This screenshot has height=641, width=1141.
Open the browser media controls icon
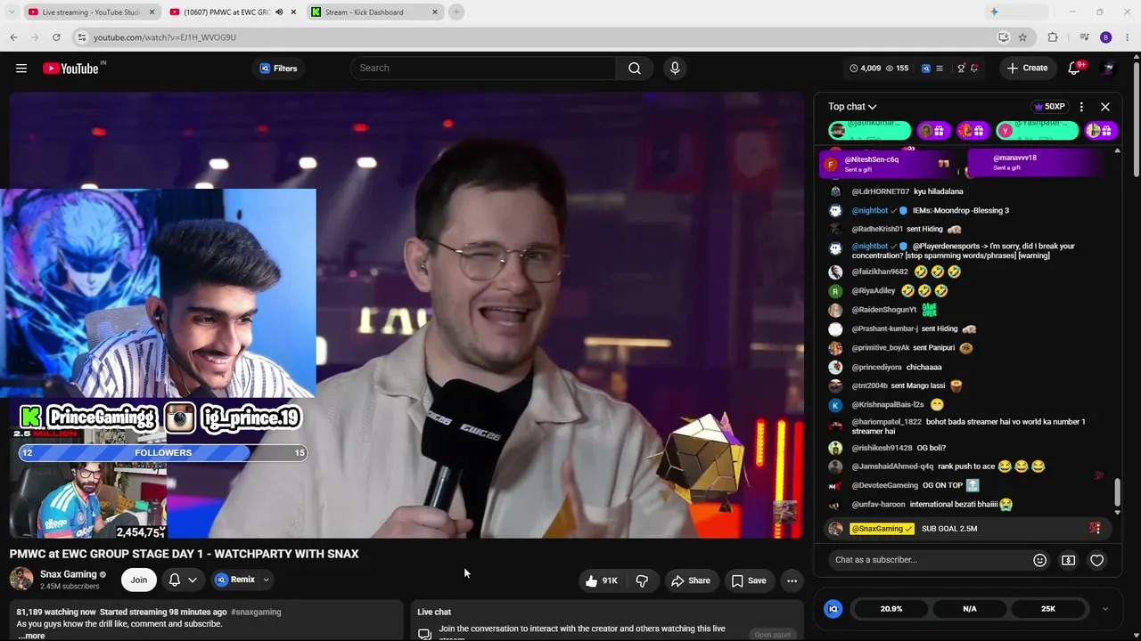[x=1084, y=37]
